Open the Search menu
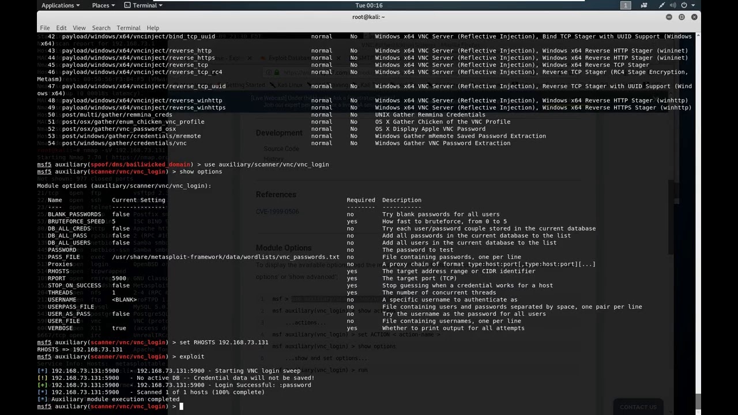Screen dimensions: 738x415 click(x=101, y=28)
